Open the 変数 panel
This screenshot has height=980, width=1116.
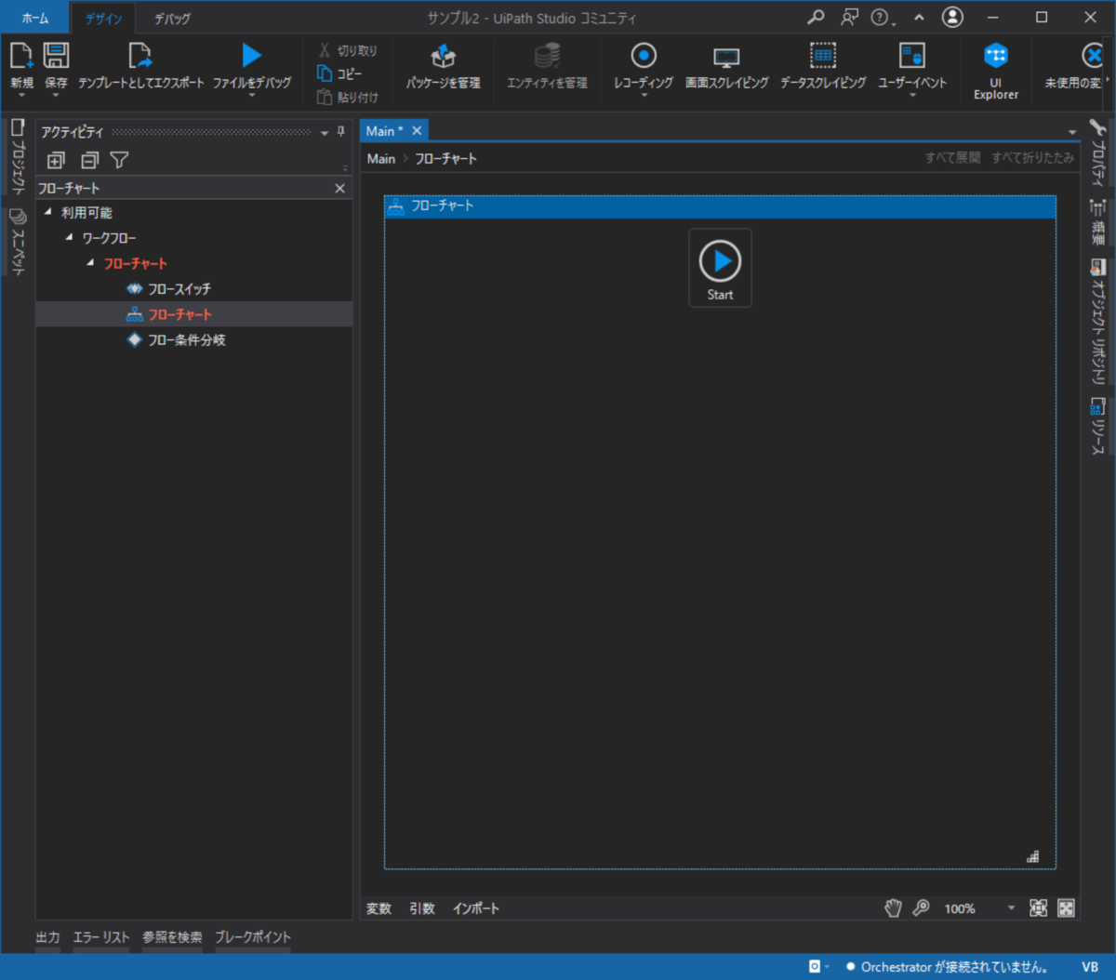click(x=379, y=908)
